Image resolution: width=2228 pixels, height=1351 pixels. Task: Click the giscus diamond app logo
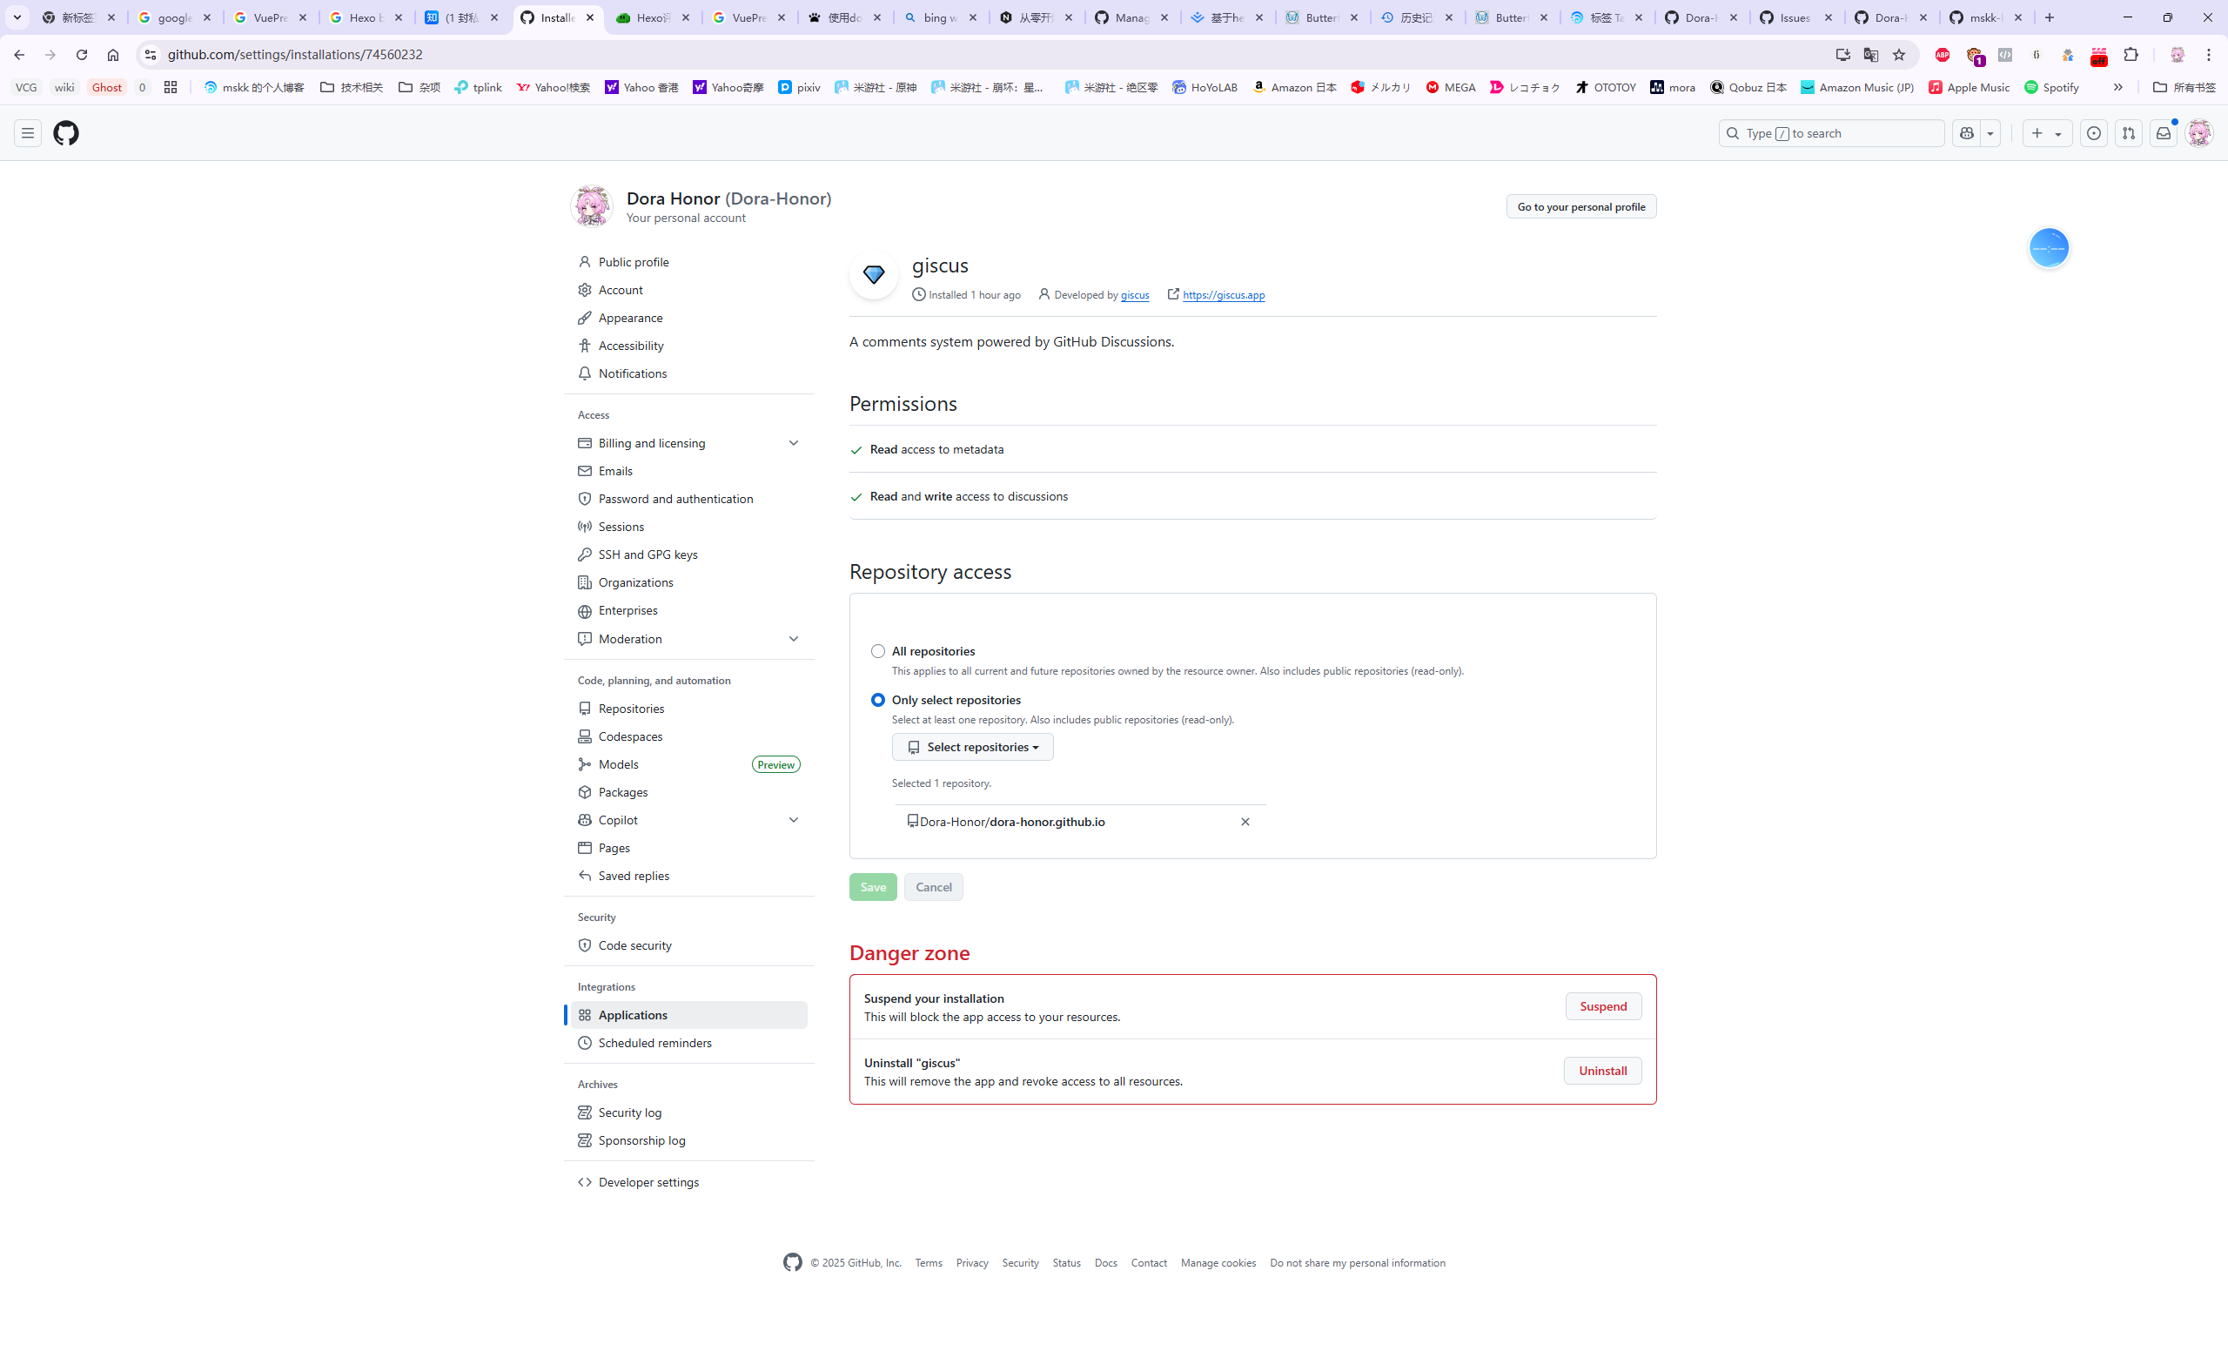pyautogui.click(x=874, y=275)
